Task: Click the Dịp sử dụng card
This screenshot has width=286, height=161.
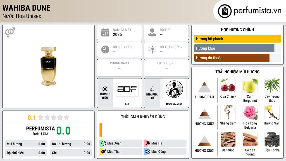Action: (x=166, y=68)
